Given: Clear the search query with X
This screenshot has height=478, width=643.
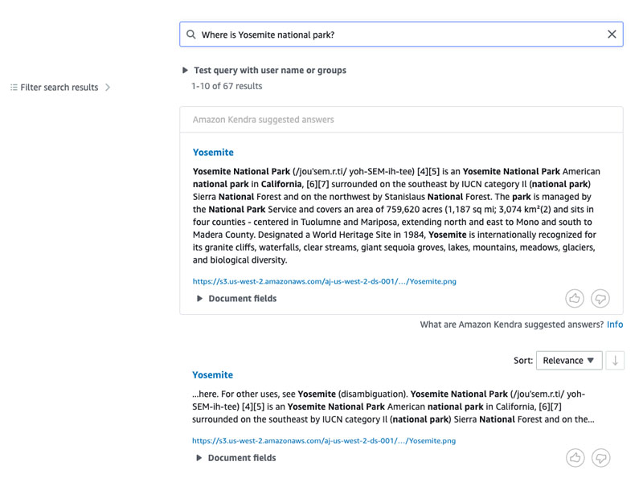Looking at the screenshot, I should [x=612, y=35].
